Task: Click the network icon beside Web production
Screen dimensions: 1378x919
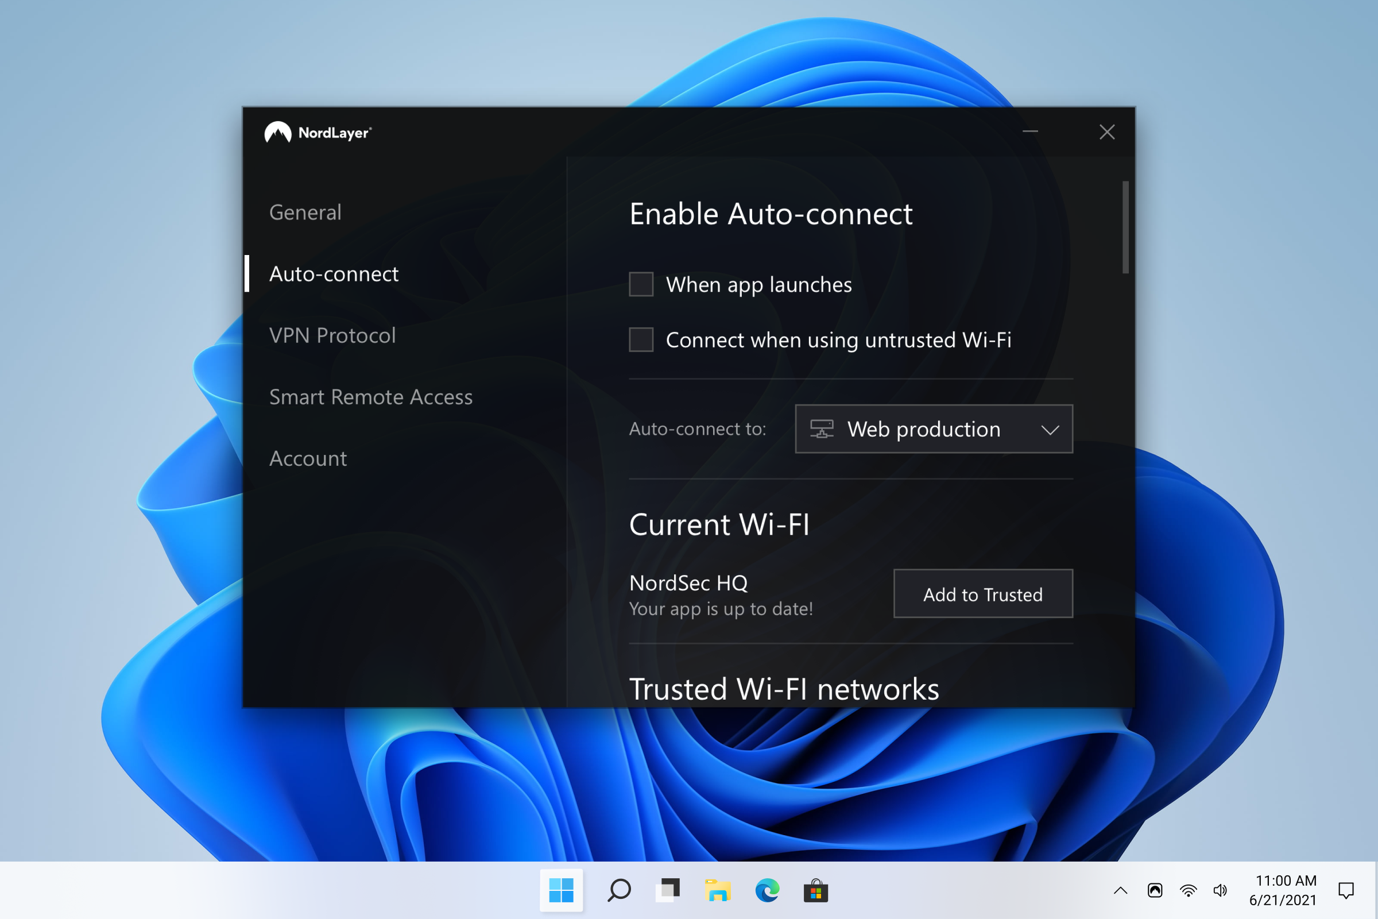Action: click(822, 429)
